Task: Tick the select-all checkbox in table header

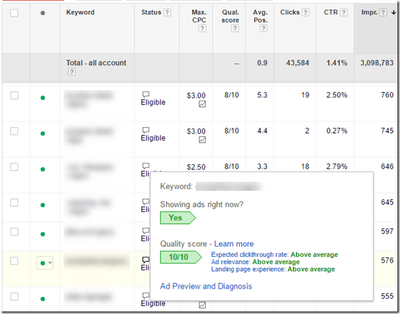Action: [x=14, y=12]
